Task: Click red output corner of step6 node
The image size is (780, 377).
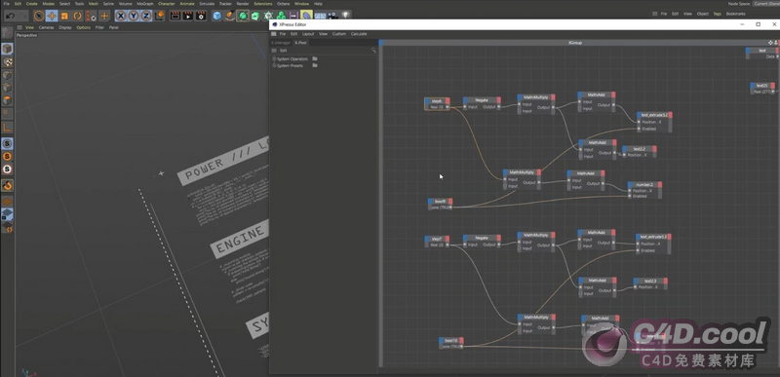Action: (x=448, y=101)
